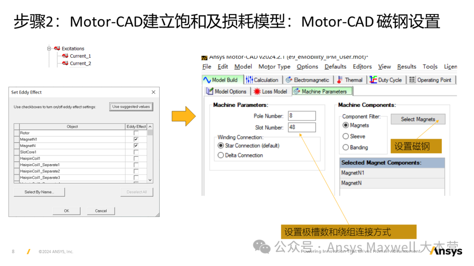Click scroll up arrow in eddy list
474x266 pixels.
[x=150, y=126]
